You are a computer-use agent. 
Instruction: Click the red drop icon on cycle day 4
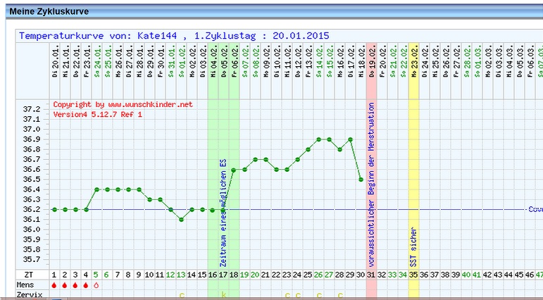point(86,285)
